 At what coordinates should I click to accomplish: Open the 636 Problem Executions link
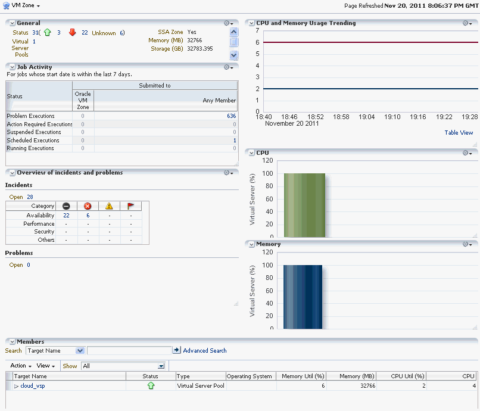tap(232, 116)
